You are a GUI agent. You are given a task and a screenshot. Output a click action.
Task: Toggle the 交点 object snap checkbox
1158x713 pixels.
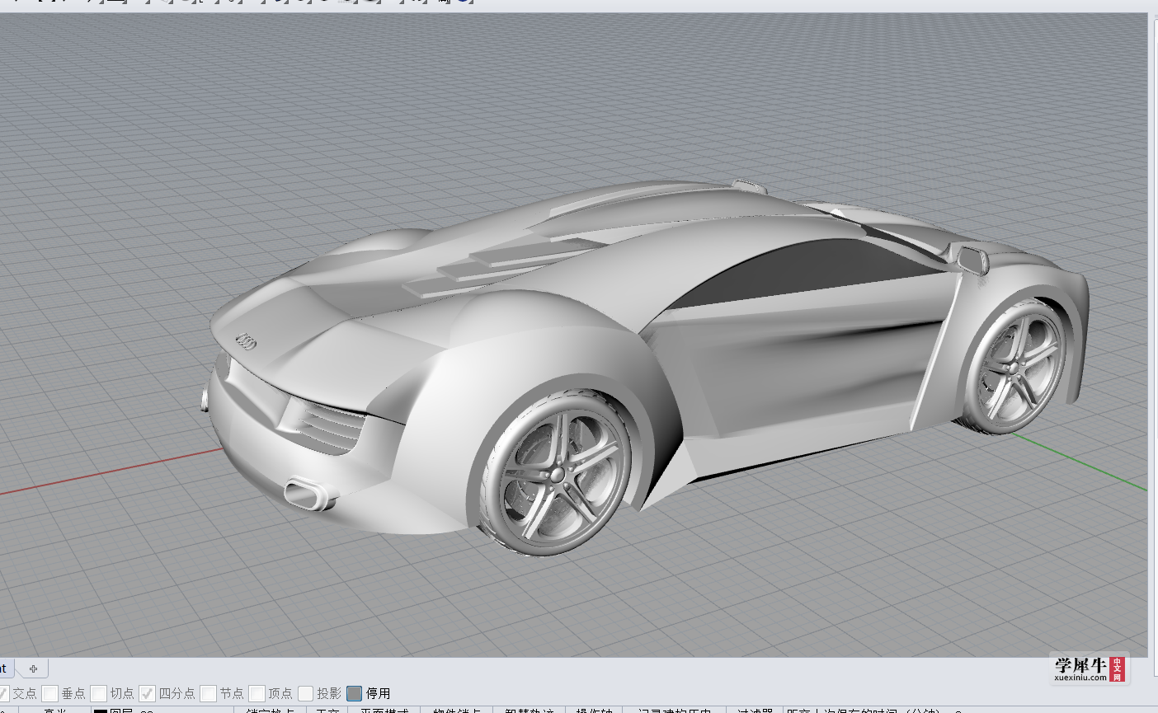(3, 693)
